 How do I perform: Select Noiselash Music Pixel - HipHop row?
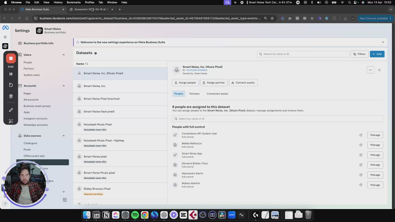click(x=120, y=142)
